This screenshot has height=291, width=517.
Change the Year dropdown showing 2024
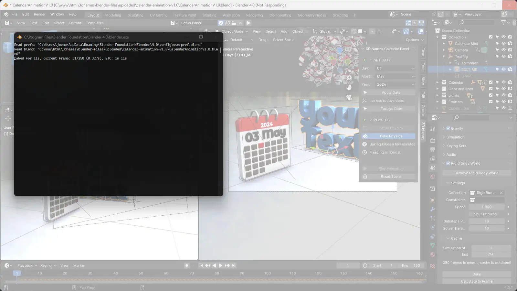click(395, 84)
